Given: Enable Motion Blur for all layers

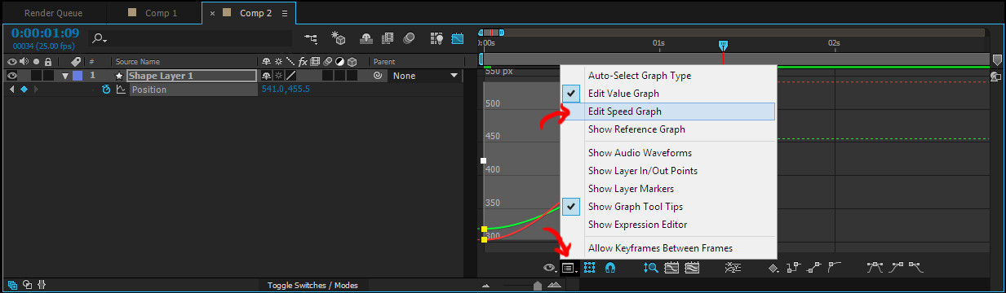Looking at the screenshot, I should coord(410,37).
